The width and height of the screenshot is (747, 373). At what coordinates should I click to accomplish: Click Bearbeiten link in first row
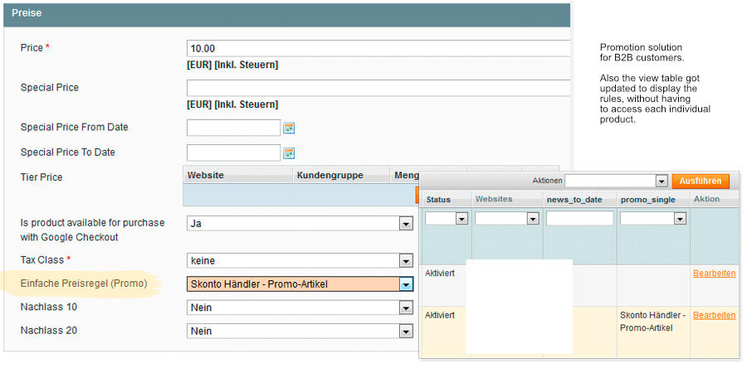point(714,274)
